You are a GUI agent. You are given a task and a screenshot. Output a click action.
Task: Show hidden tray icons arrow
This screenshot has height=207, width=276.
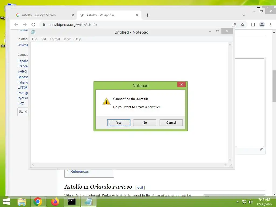click(237, 202)
